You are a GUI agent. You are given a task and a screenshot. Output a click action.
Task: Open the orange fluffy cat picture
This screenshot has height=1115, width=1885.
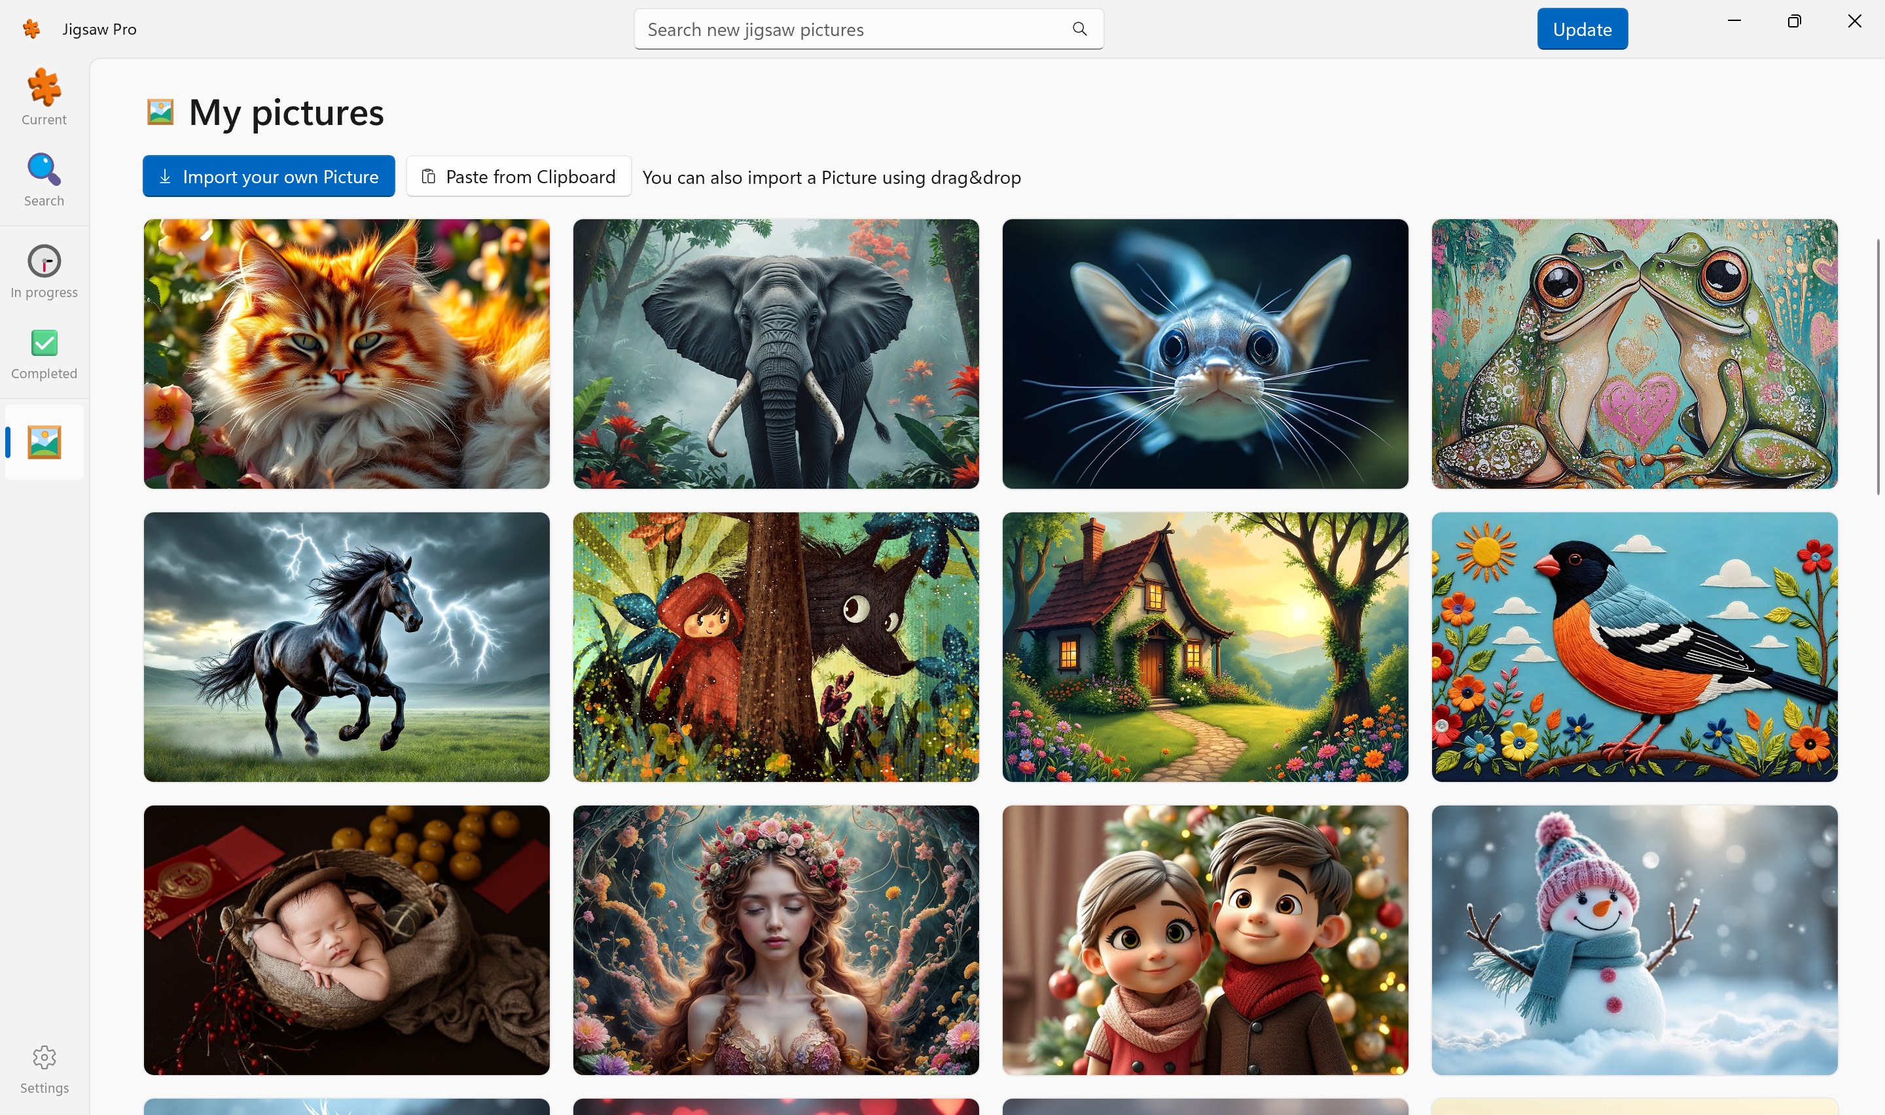[346, 354]
